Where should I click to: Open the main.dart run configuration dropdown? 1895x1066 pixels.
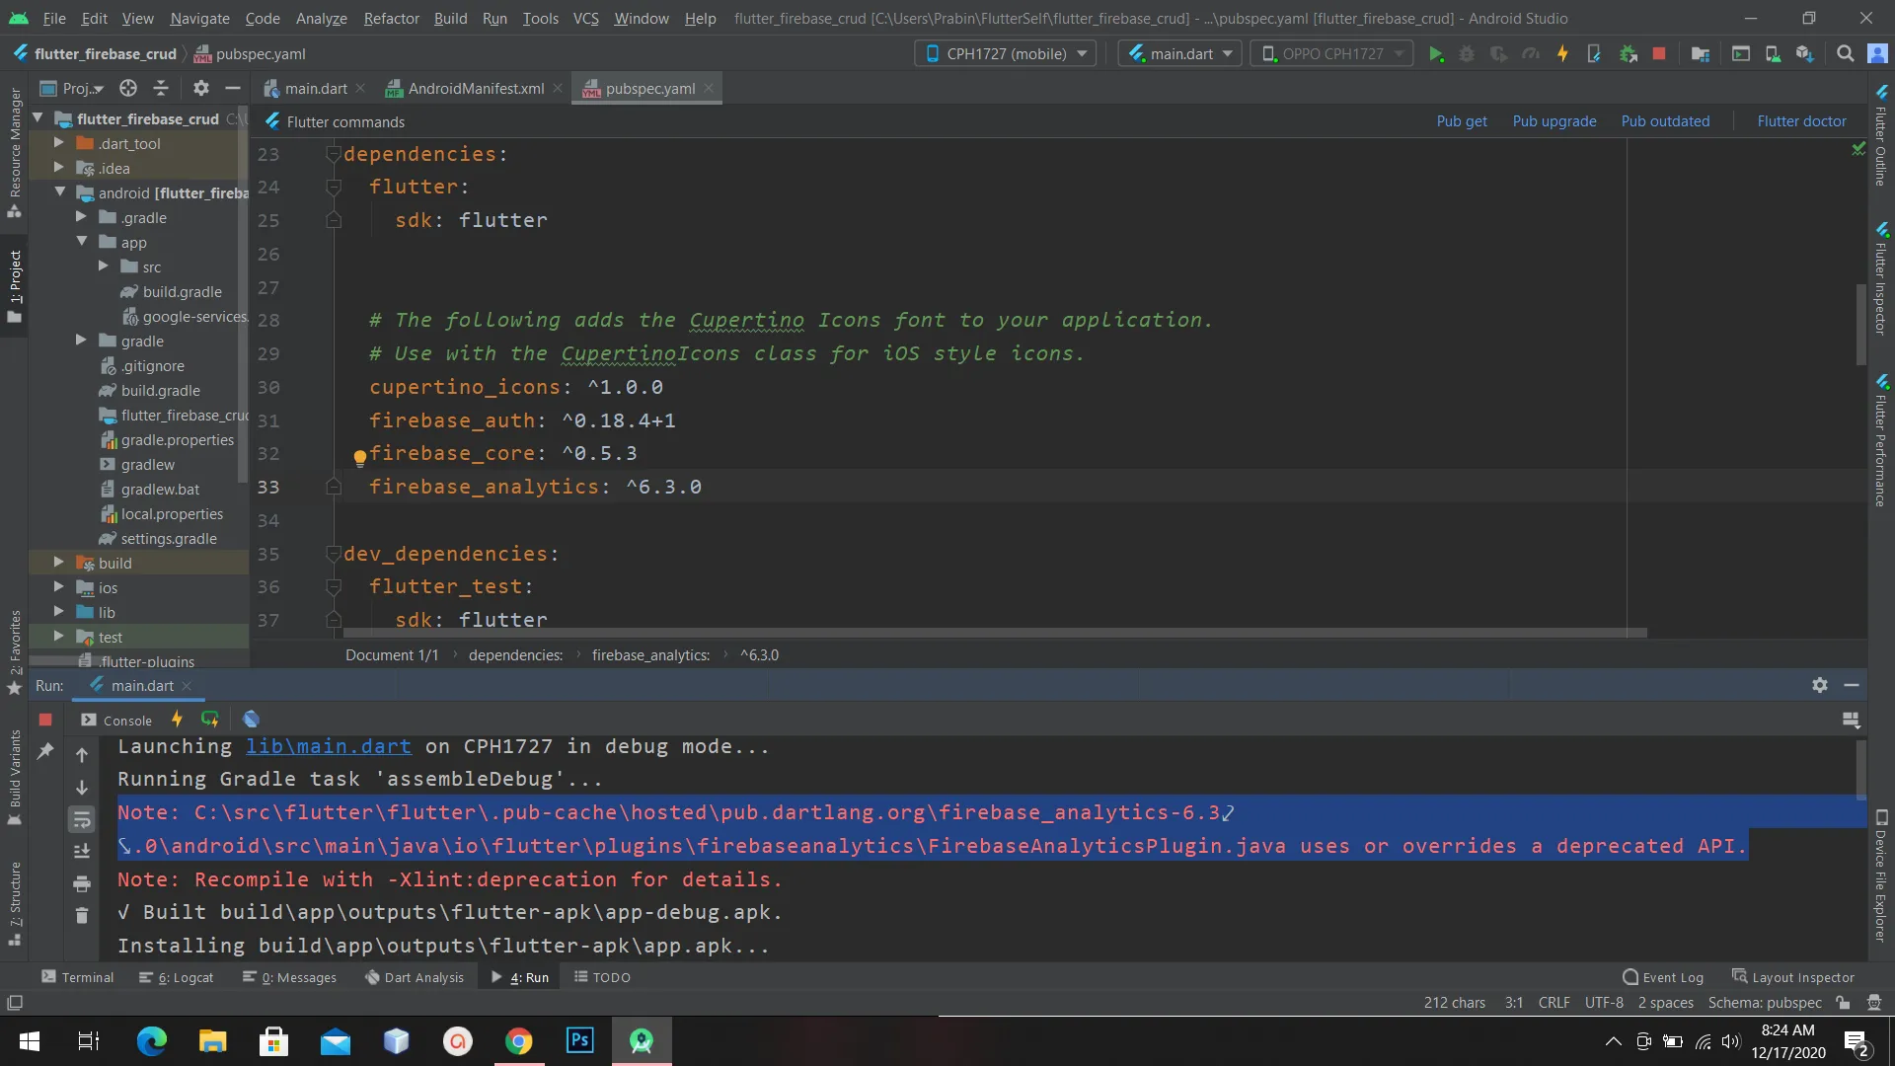pyautogui.click(x=1180, y=54)
